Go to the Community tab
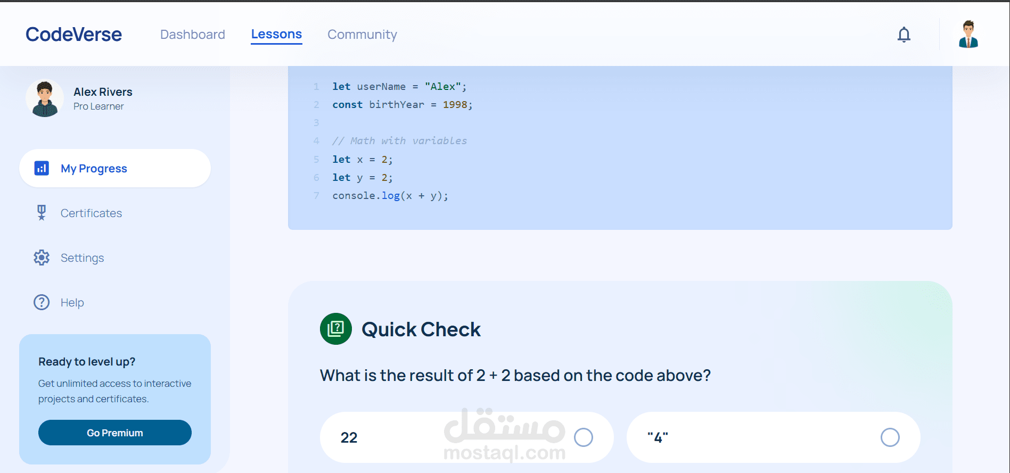This screenshot has height=473, width=1010. tap(362, 35)
